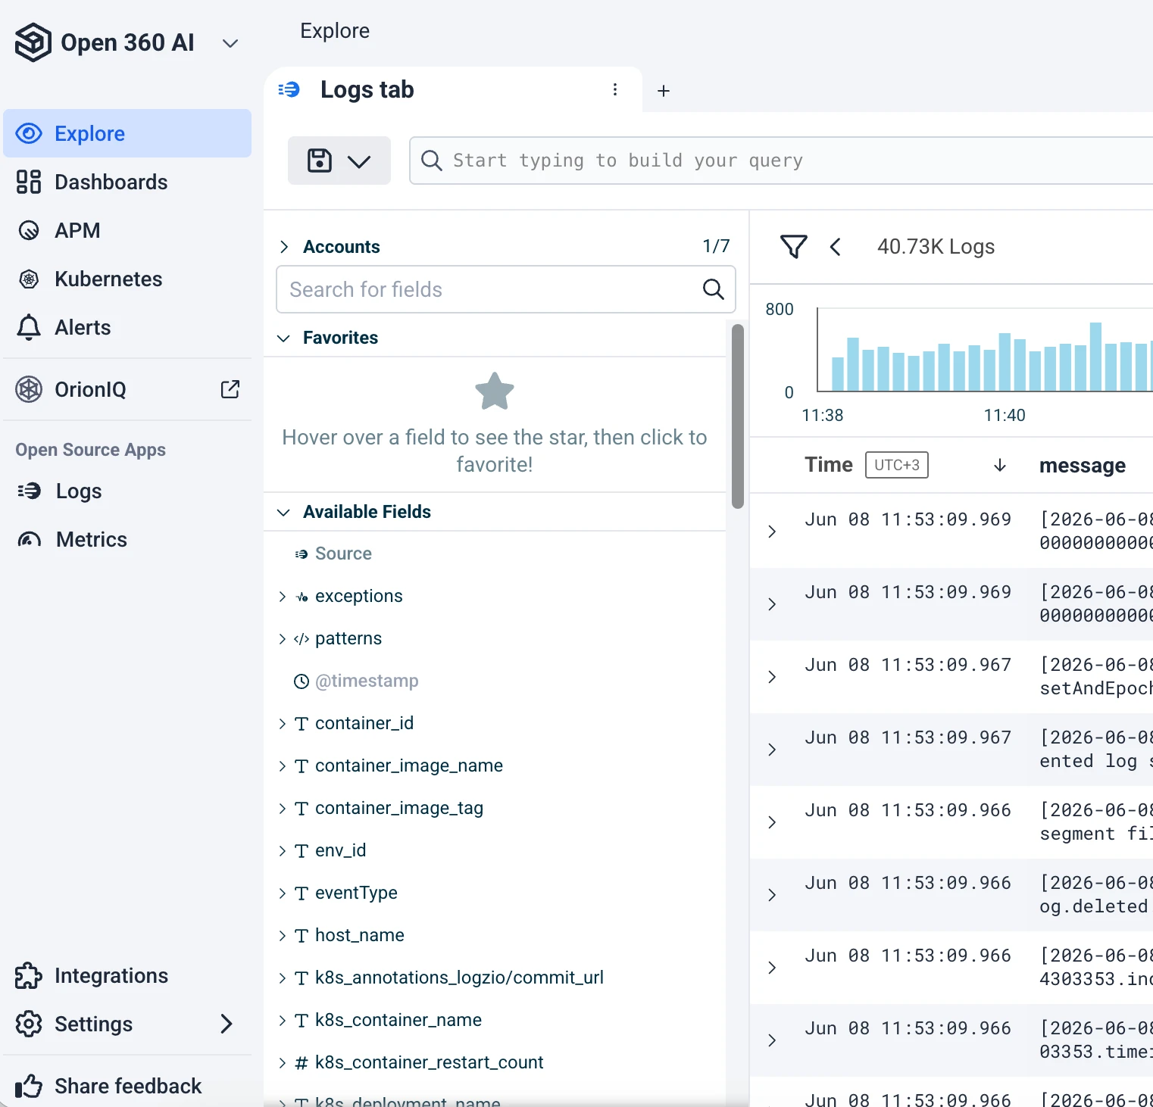Expand the container_id field
1153x1107 pixels.
(283, 724)
